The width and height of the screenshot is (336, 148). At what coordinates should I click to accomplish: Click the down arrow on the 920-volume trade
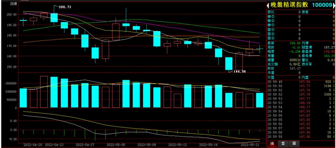tap(334, 82)
